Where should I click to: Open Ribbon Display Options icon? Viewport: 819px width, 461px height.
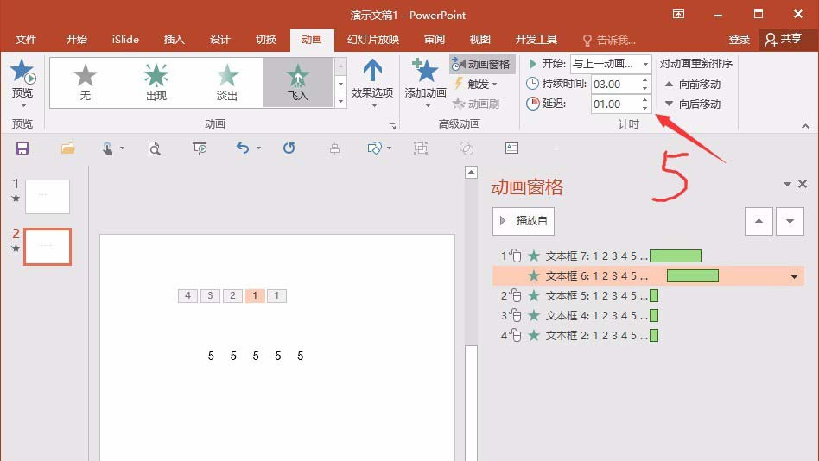678,15
